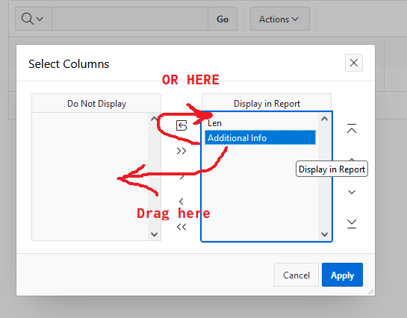Viewport: 407px width, 318px height.
Task: Select the Additional Info column entry
Action: tap(260, 138)
